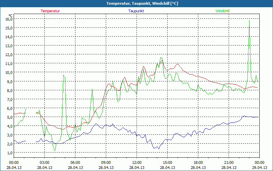Click the '3,0' y-axis value
This screenshot has width=273, height=171.
coord(10,135)
